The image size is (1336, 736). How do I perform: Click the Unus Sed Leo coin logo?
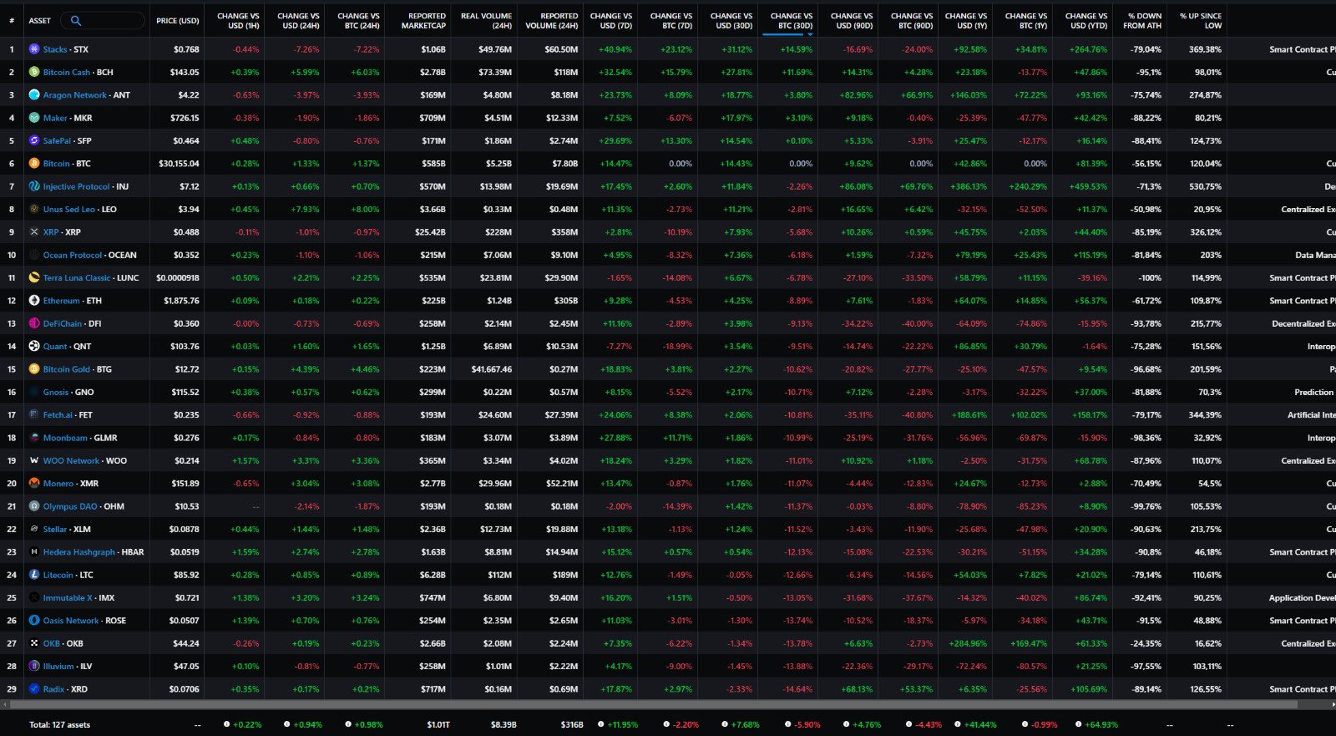34,209
